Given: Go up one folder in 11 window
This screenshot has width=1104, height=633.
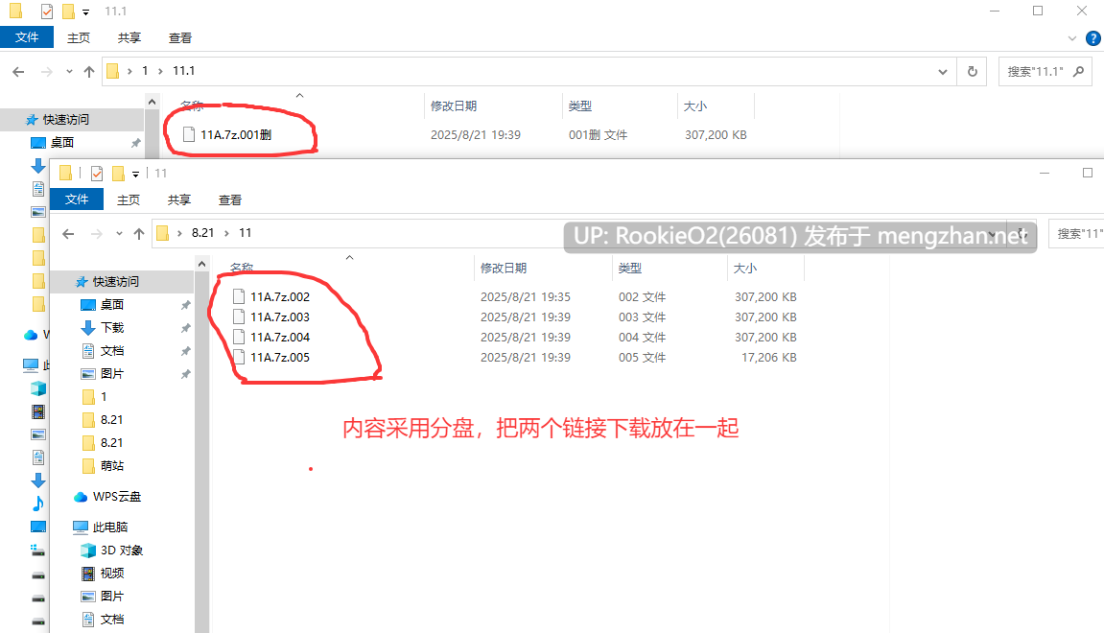Looking at the screenshot, I should [x=139, y=234].
